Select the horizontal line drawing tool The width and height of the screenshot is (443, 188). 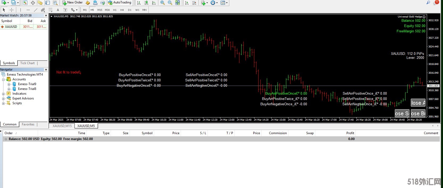pyautogui.click(x=28, y=10)
